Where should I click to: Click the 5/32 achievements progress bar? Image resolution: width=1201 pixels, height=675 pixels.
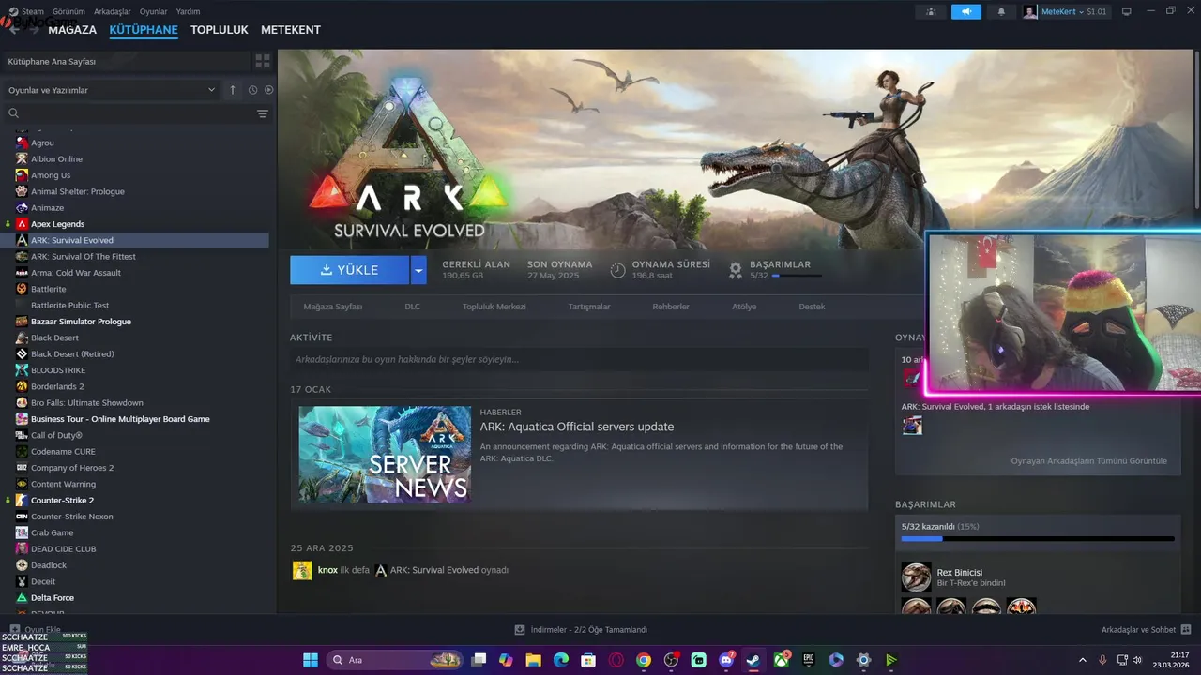(1038, 539)
